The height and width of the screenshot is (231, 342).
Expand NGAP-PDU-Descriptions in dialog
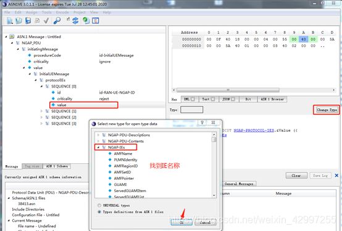(98, 135)
